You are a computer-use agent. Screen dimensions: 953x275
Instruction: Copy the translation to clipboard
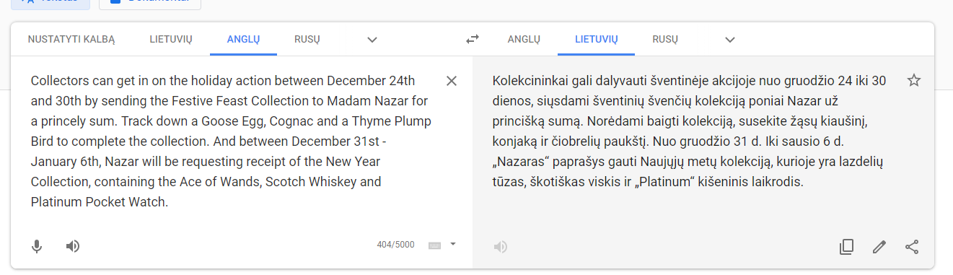[846, 247]
